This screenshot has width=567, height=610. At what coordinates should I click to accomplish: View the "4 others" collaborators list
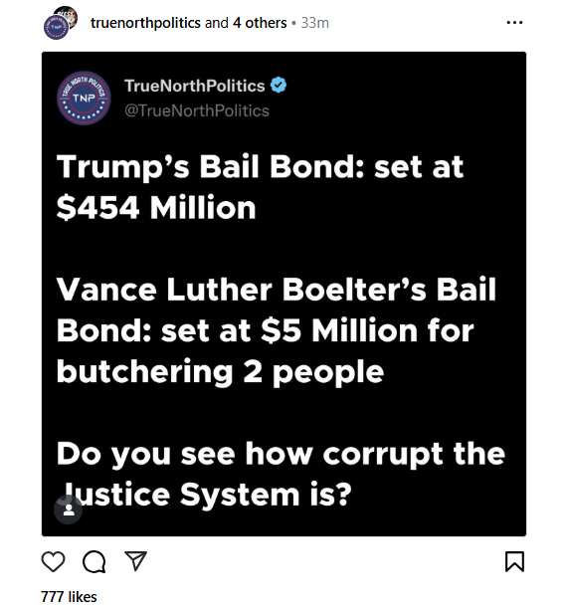click(x=260, y=23)
